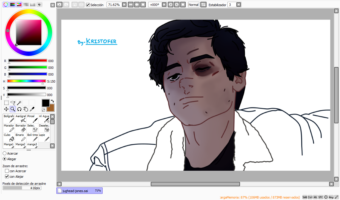Select the move tool
This screenshot has height=200, width=340.
[6, 109]
